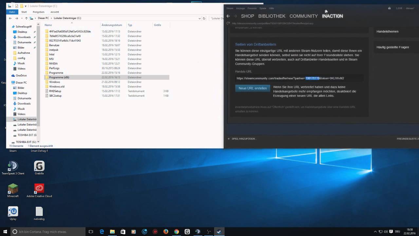Open Task View in taskbar

91,231
